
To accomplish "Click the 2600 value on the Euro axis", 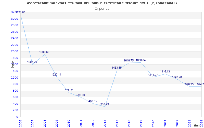I will (15, 32).
